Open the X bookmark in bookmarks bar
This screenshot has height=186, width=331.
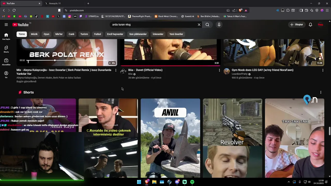58,16
